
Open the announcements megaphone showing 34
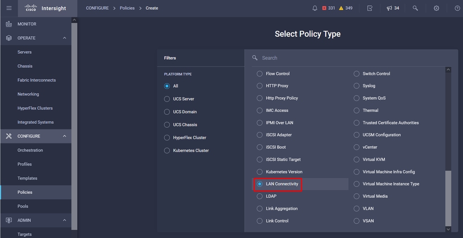[x=393, y=8]
